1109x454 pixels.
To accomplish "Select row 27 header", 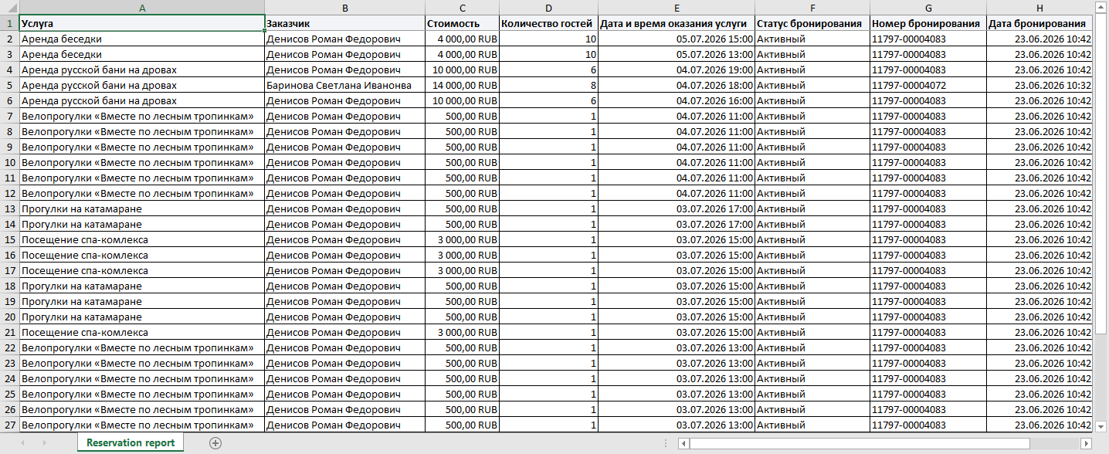I will coord(9,425).
